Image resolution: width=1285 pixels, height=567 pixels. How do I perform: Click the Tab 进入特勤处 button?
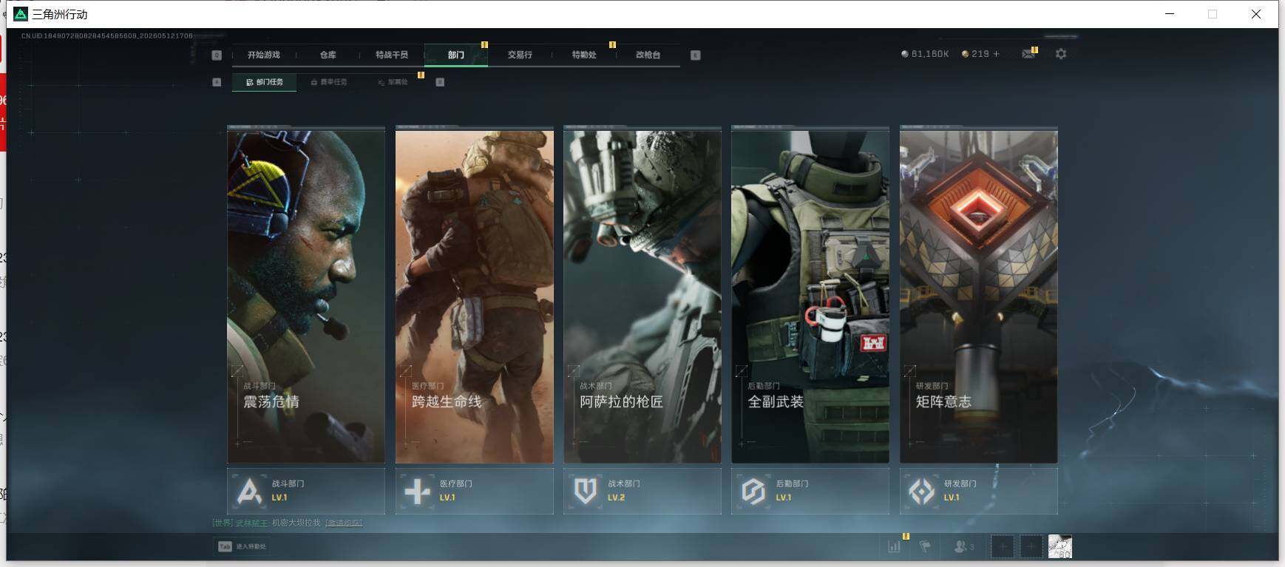point(242,546)
